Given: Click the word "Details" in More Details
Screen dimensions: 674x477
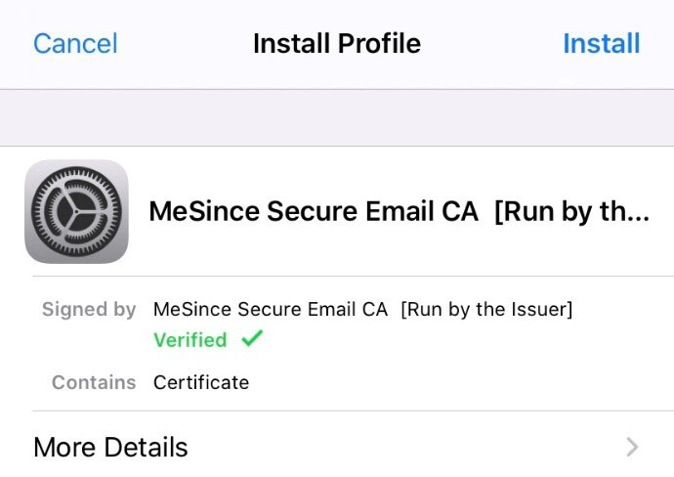Looking at the screenshot, I should (x=147, y=448).
